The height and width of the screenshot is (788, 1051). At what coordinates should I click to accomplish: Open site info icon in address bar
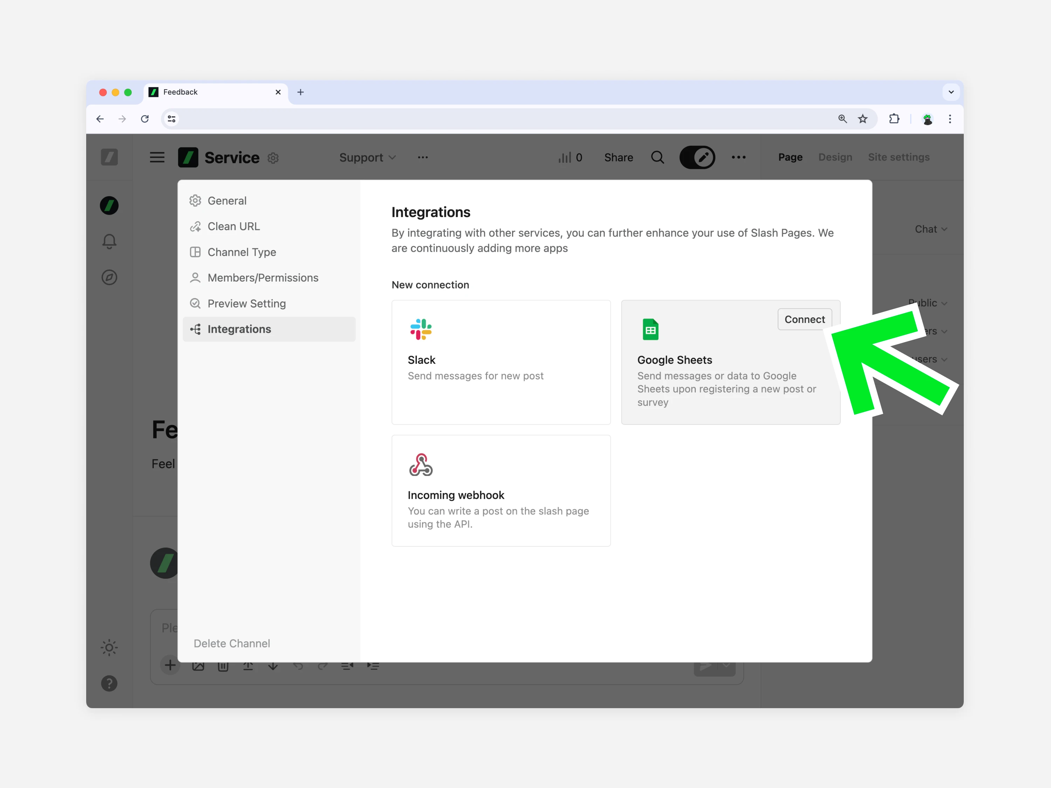coord(172,119)
